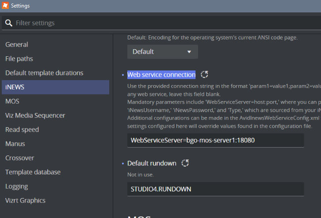The height and width of the screenshot is (218, 321).
Task: Reset the Web service connection setting
Action: [x=204, y=74]
